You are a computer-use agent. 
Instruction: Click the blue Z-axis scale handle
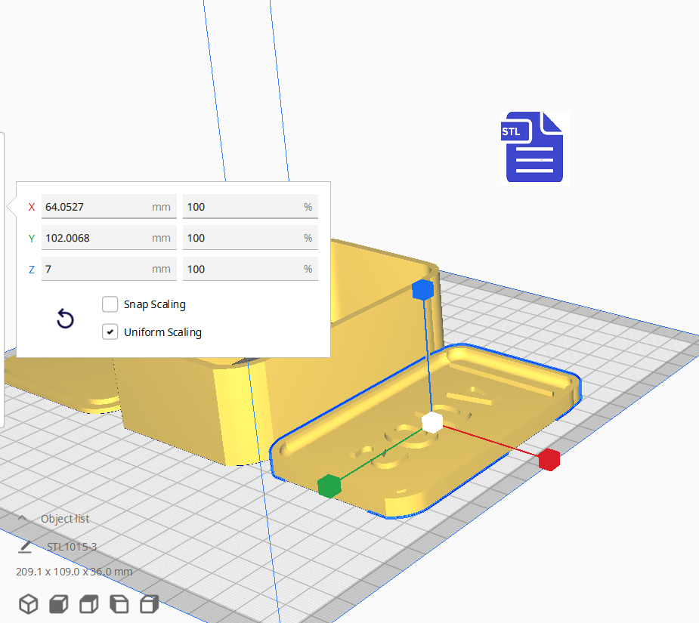(422, 290)
